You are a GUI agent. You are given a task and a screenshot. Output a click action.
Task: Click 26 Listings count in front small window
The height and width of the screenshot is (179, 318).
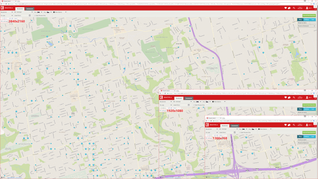[208, 138]
